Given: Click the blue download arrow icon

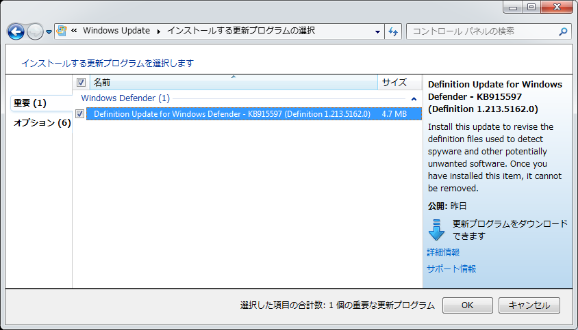Looking at the screenshot, I should pos(436,230).
